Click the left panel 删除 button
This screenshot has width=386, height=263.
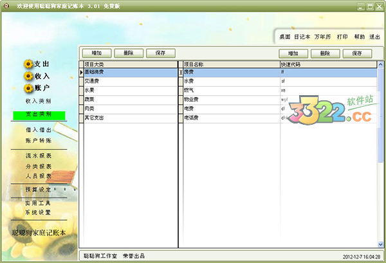[x=129, y=53]
